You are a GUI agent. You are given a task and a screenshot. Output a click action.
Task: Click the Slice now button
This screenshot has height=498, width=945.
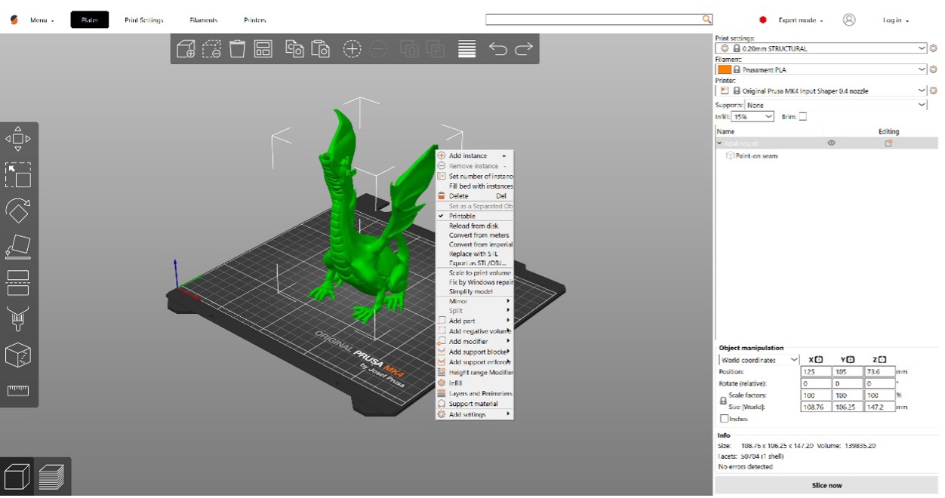826,485
